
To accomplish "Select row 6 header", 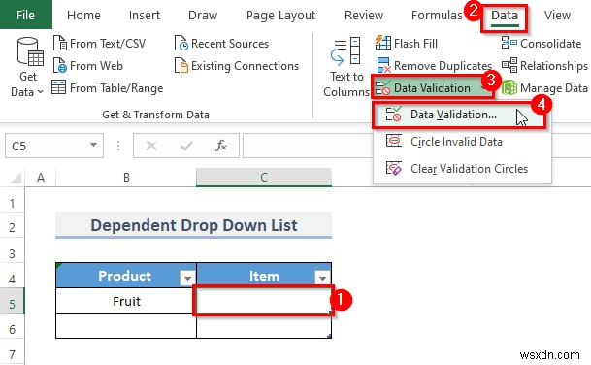I will click(x=12, y=329).
